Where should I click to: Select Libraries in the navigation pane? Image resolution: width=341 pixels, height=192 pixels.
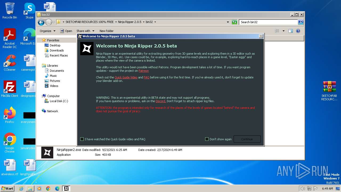pos(52,66)
